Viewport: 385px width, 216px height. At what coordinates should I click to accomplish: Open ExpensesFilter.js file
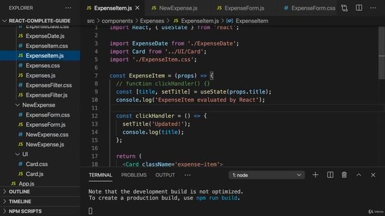click(x=46, y=95)
